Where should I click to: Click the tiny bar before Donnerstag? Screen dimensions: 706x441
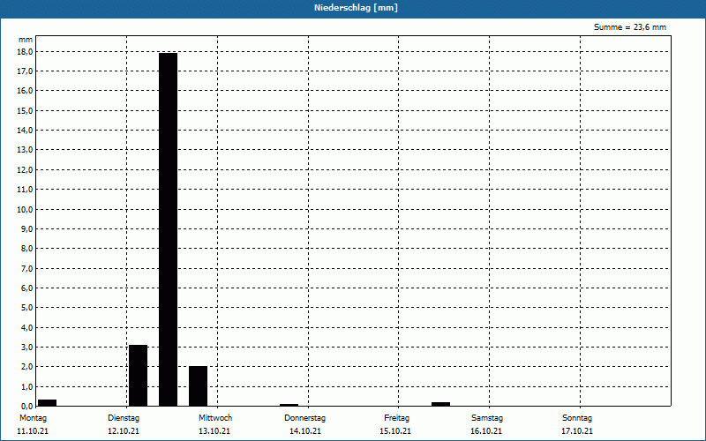point(289,405)
